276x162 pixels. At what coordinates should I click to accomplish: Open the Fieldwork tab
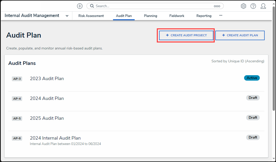(177, 16)
